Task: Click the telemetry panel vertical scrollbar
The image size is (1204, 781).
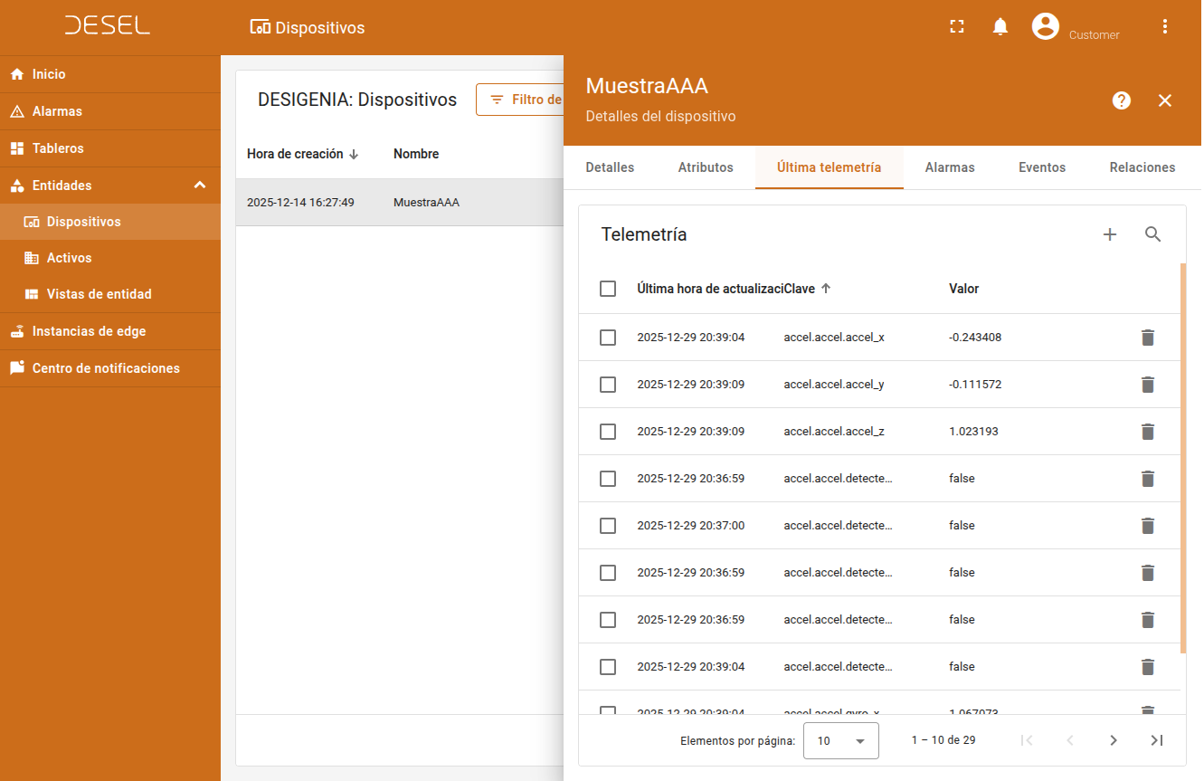Action: click(x=1183, y=457)
